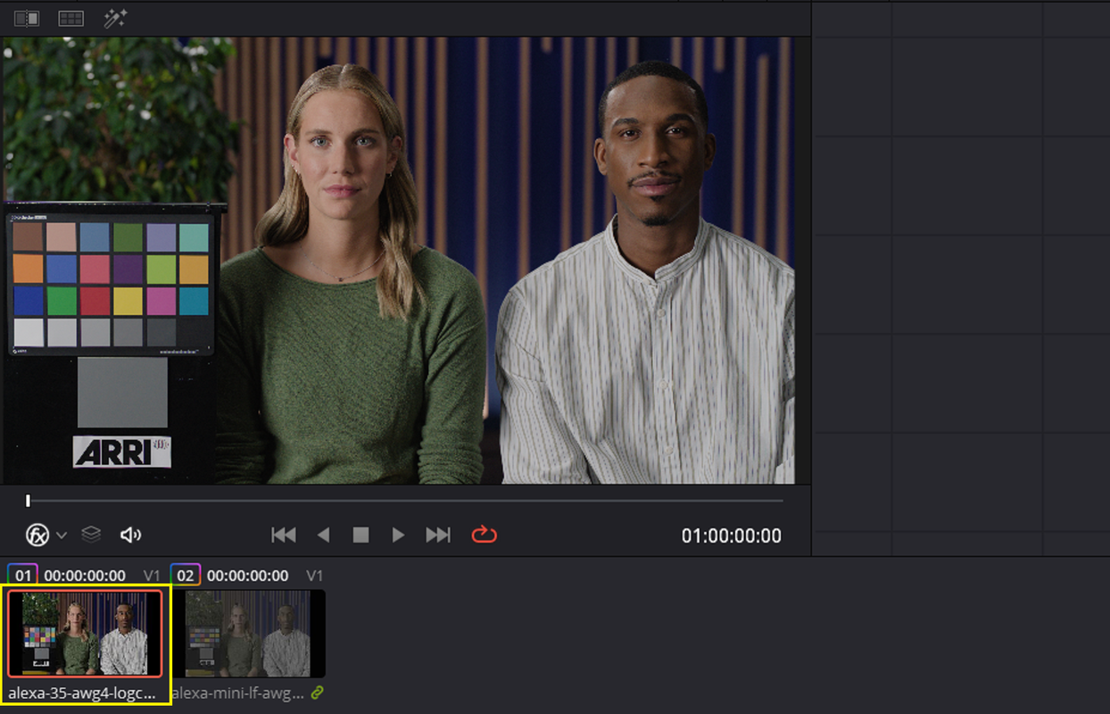1110x714 pixels.
Task: Click the 02 clip number badge
Action: [x=186, y=576]
